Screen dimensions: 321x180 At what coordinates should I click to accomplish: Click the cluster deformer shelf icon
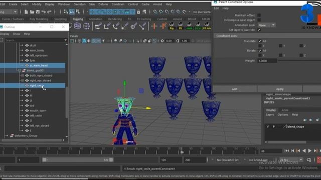tap(86, 26)
